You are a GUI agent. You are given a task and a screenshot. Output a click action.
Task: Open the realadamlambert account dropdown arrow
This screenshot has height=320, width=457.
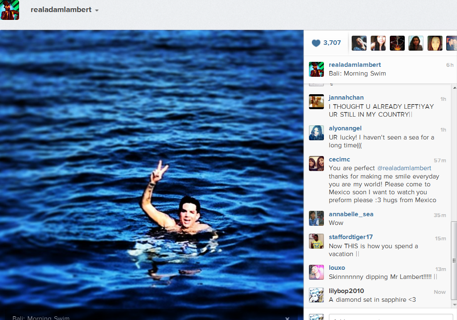tap(97, 10)
